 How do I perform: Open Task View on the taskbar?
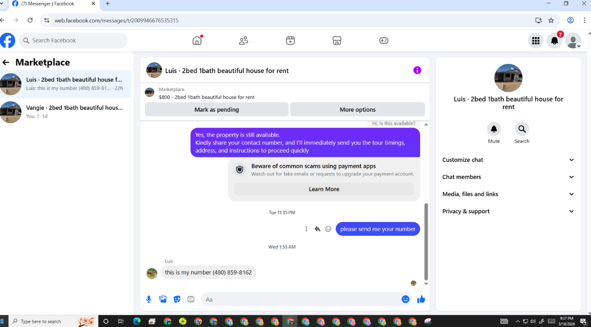121,321
